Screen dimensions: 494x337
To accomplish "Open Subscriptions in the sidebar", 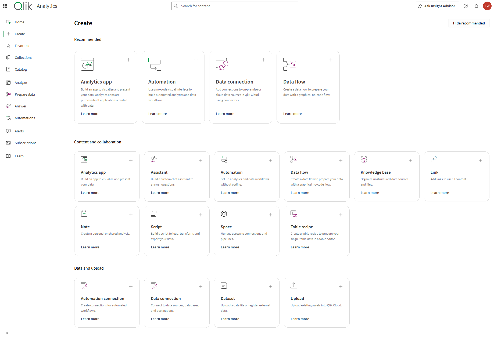I will click(25, 143).
